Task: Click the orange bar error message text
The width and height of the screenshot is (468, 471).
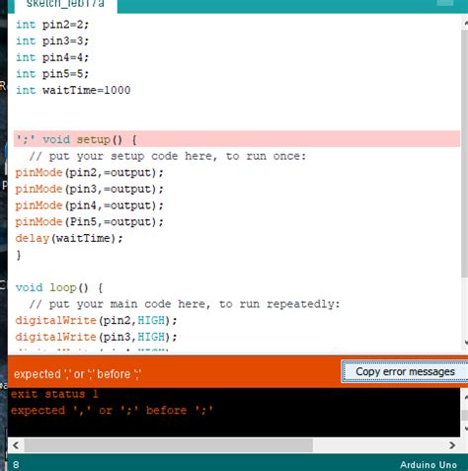Action: 78,374
